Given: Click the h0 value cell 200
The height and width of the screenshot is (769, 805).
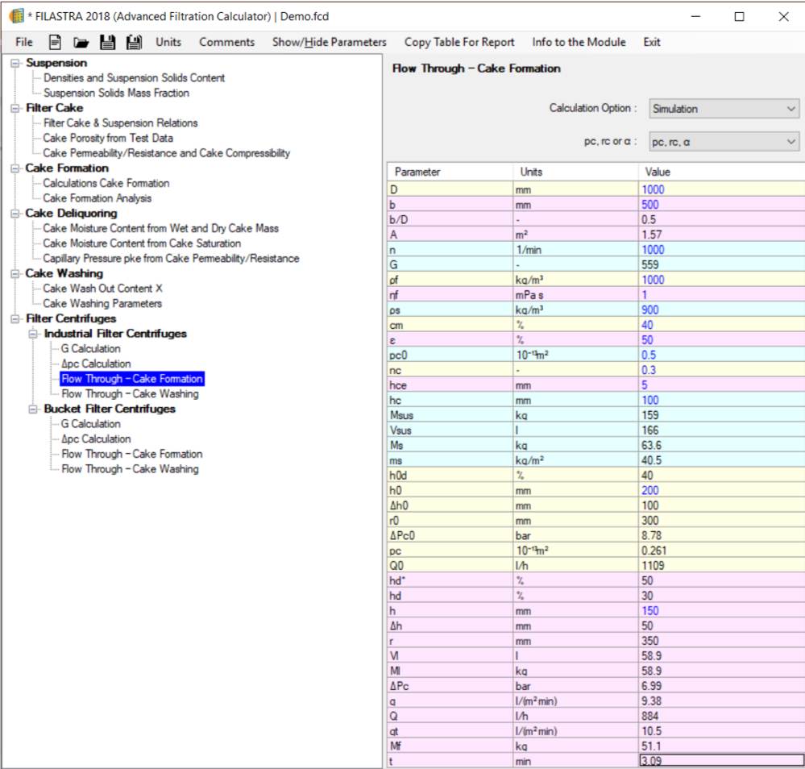Looking at the screenshot, I should coord(722,491).
